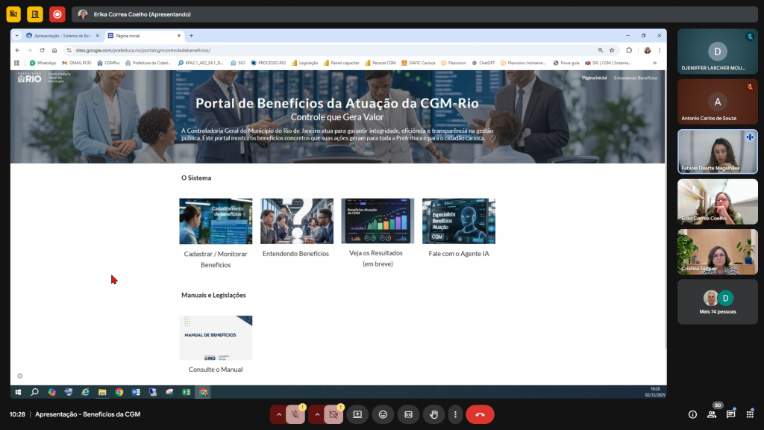This screenshot has width=764, height=430.
Task: Click the red recording indicator icon
Action: click(57, 14)
